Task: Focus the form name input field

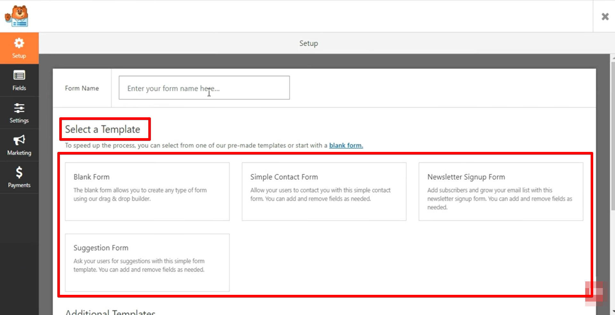Action: [x=204, y=88]
